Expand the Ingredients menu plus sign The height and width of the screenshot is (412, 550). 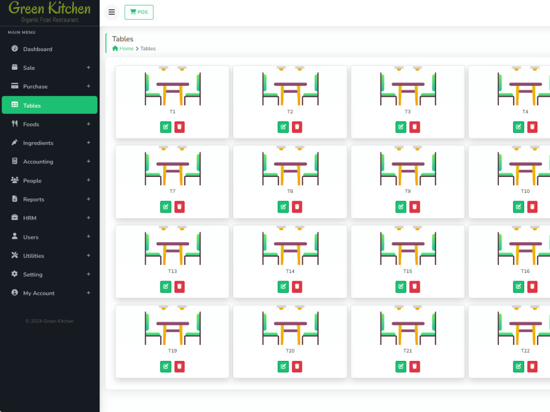pos(89,143)
